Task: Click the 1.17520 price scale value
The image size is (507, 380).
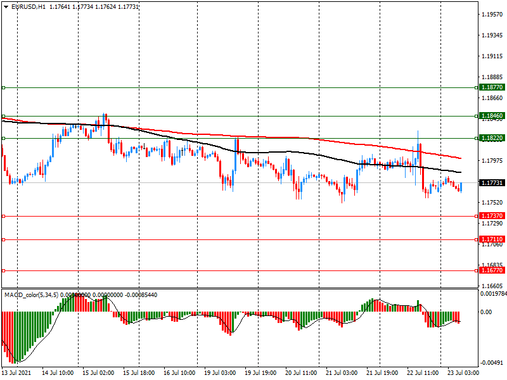Action: tap(492, 203)
